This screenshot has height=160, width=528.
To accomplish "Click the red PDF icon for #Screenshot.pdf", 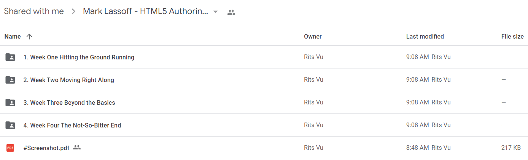I will pyautogui.click(x=10, y=148).
